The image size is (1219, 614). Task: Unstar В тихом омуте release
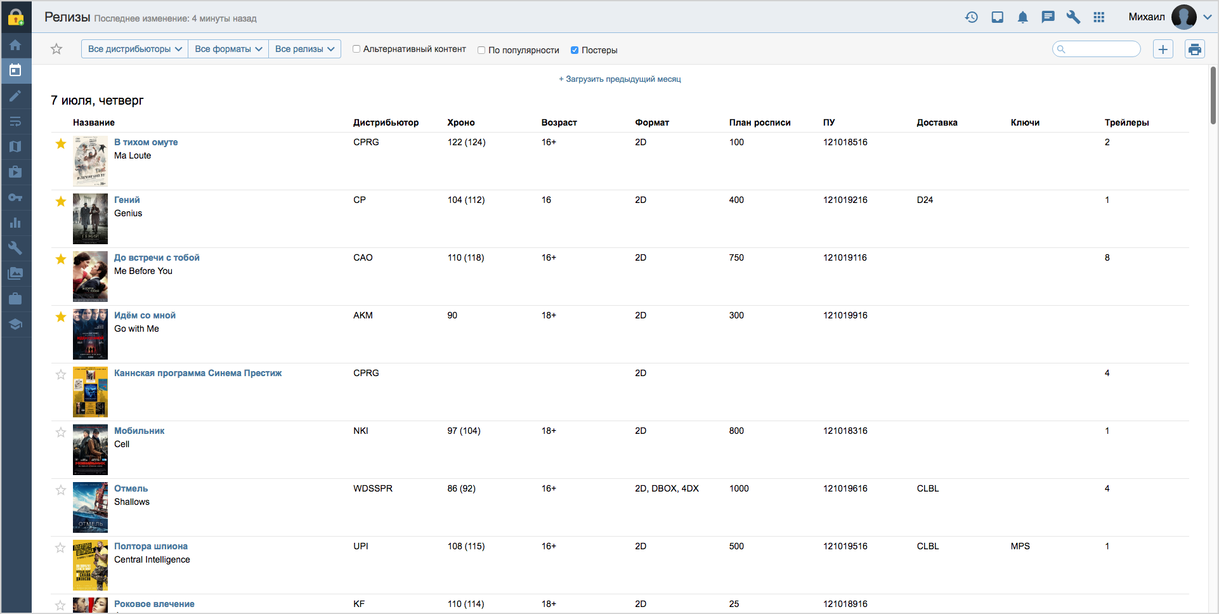[x=61, y=143]
